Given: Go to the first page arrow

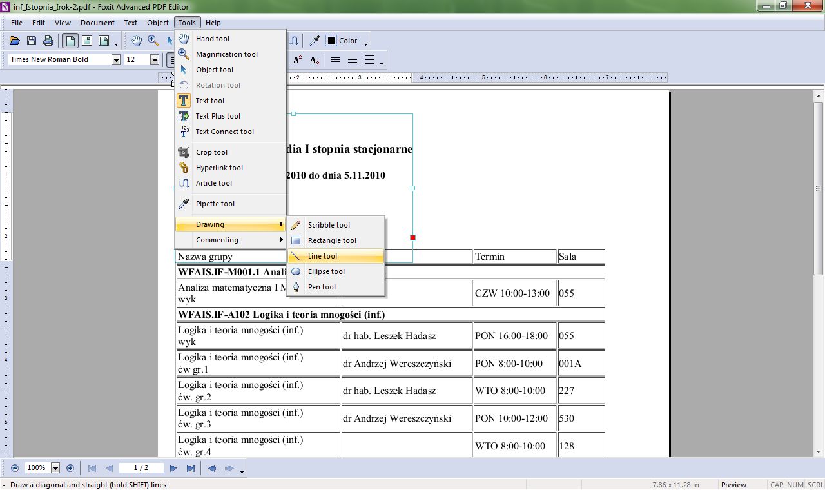Looking at the screenshot, I should tap(92, 468).
